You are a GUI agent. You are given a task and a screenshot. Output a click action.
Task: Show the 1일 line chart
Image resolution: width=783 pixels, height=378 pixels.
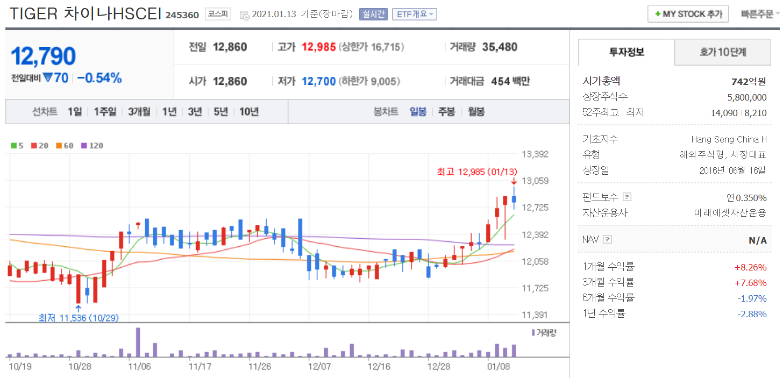(x=75, y=112)
